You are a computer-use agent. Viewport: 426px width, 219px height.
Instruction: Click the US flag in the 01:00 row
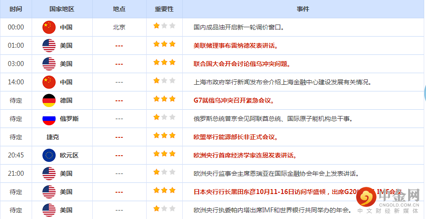click(x=49, y=45)
